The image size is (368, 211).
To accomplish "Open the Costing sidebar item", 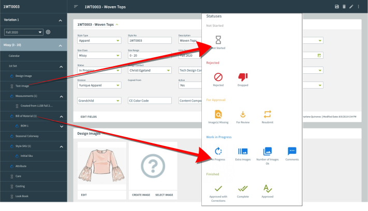I will point(22,186).
